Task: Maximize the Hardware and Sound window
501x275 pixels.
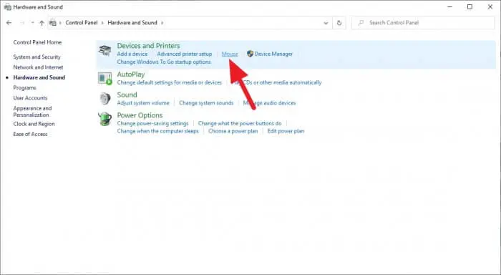Action: tap(470, 6)
